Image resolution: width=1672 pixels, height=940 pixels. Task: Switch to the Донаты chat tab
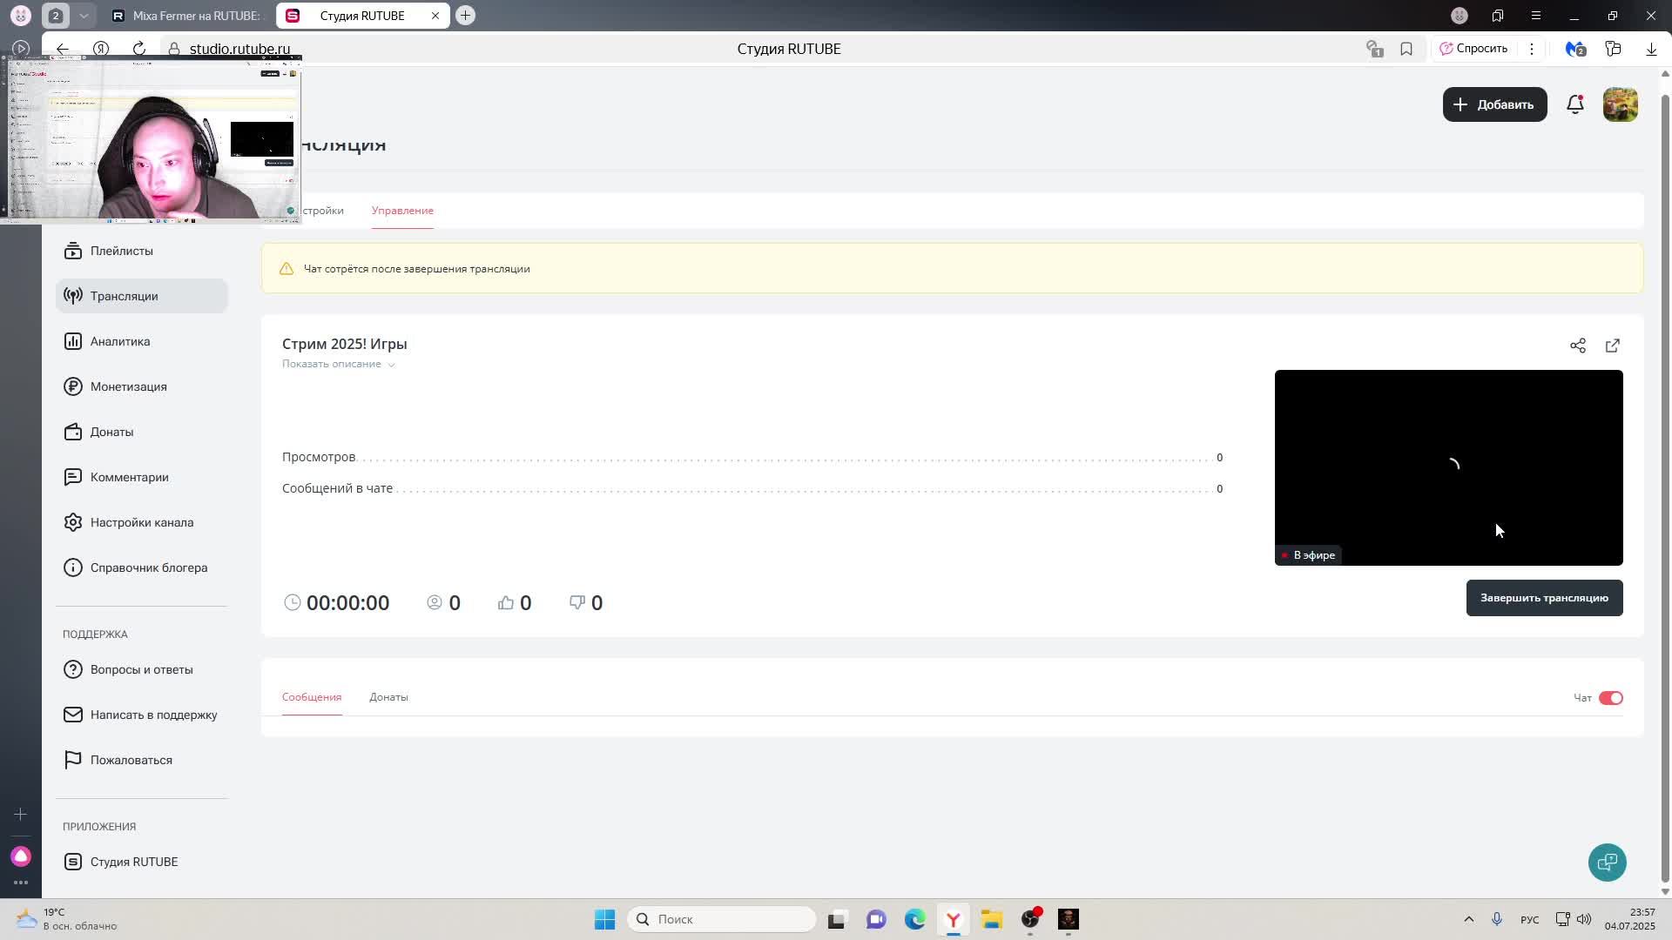[388, 697]
